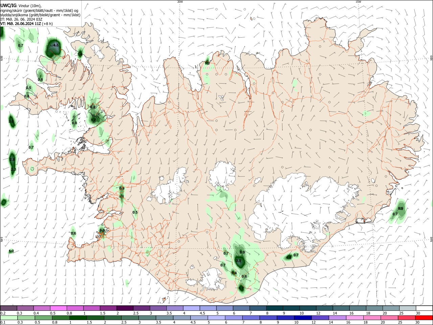Click the 1.0 rainfall value at lower left

point(11,251)
